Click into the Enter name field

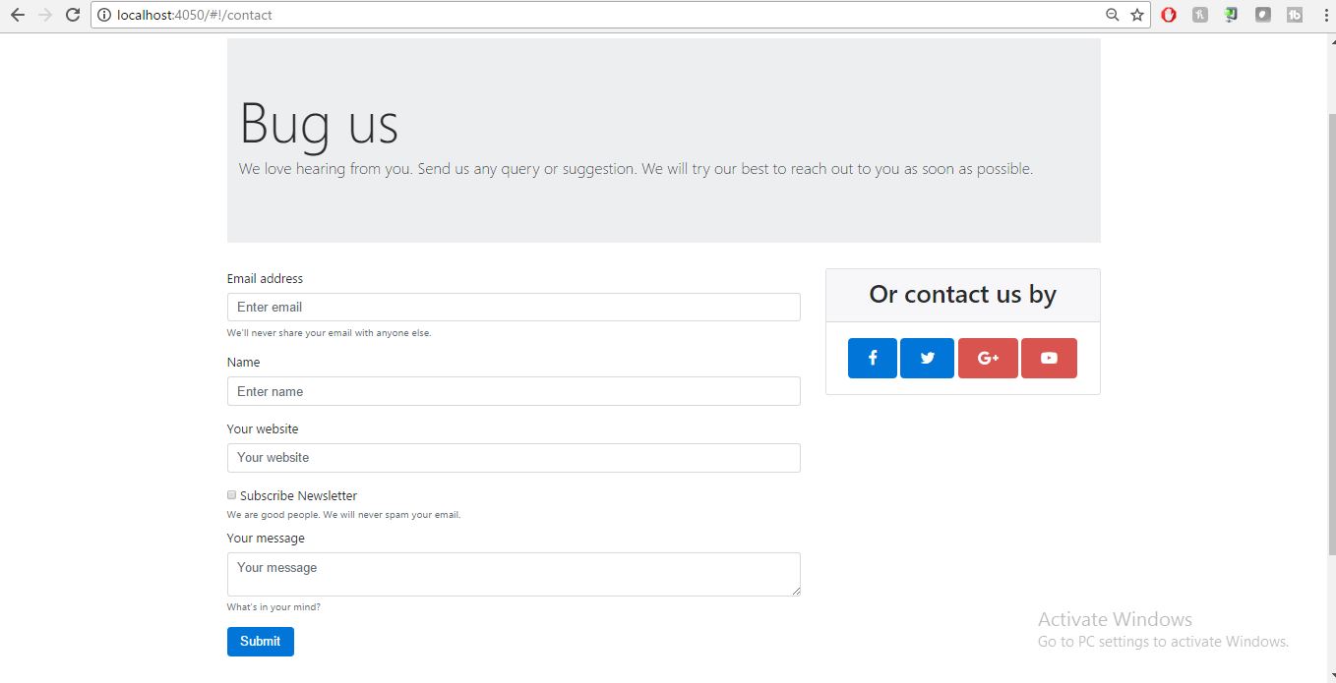[514, 391]
